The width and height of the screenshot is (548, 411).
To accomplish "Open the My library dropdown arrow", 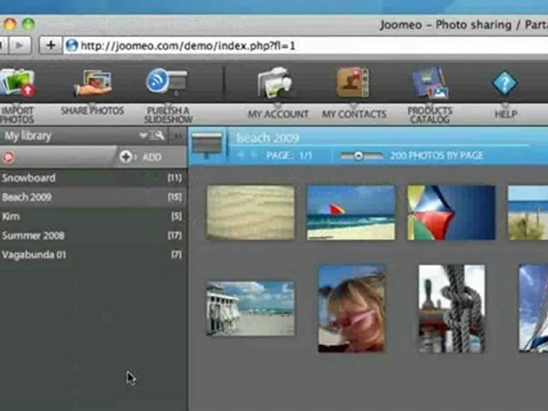I will (143, 135).
